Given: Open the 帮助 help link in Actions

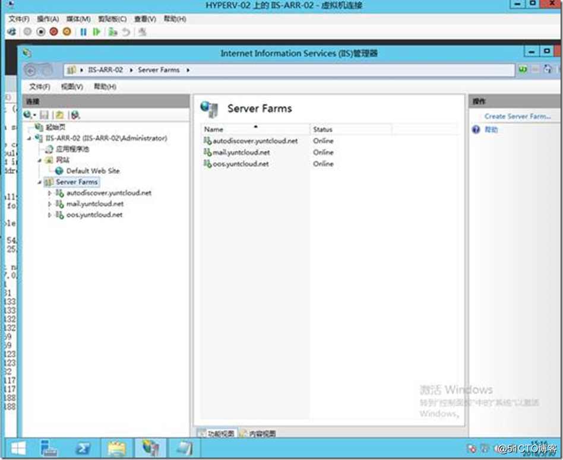Looking at the screenshot, I should click(x=491, y=129).
